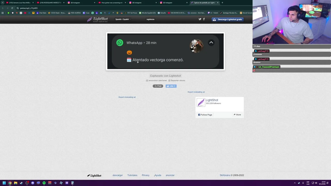Viewport: 331px width, 186px height.
Task: Click the Follow Page button
Action: (x=205, y=115)
